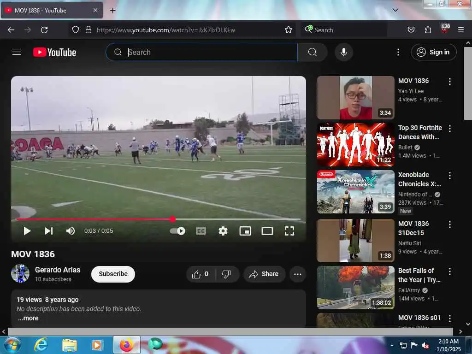
Task: Open Windows Media Player from taskbar
Action: pyautogui.click(x=97, y=345)
